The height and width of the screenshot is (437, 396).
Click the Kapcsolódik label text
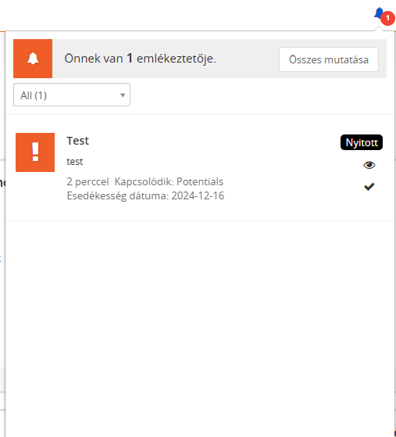point(144,182)
